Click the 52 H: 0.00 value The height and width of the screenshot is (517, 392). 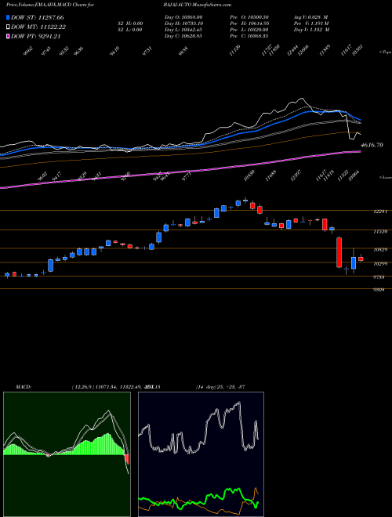(129, 23)
